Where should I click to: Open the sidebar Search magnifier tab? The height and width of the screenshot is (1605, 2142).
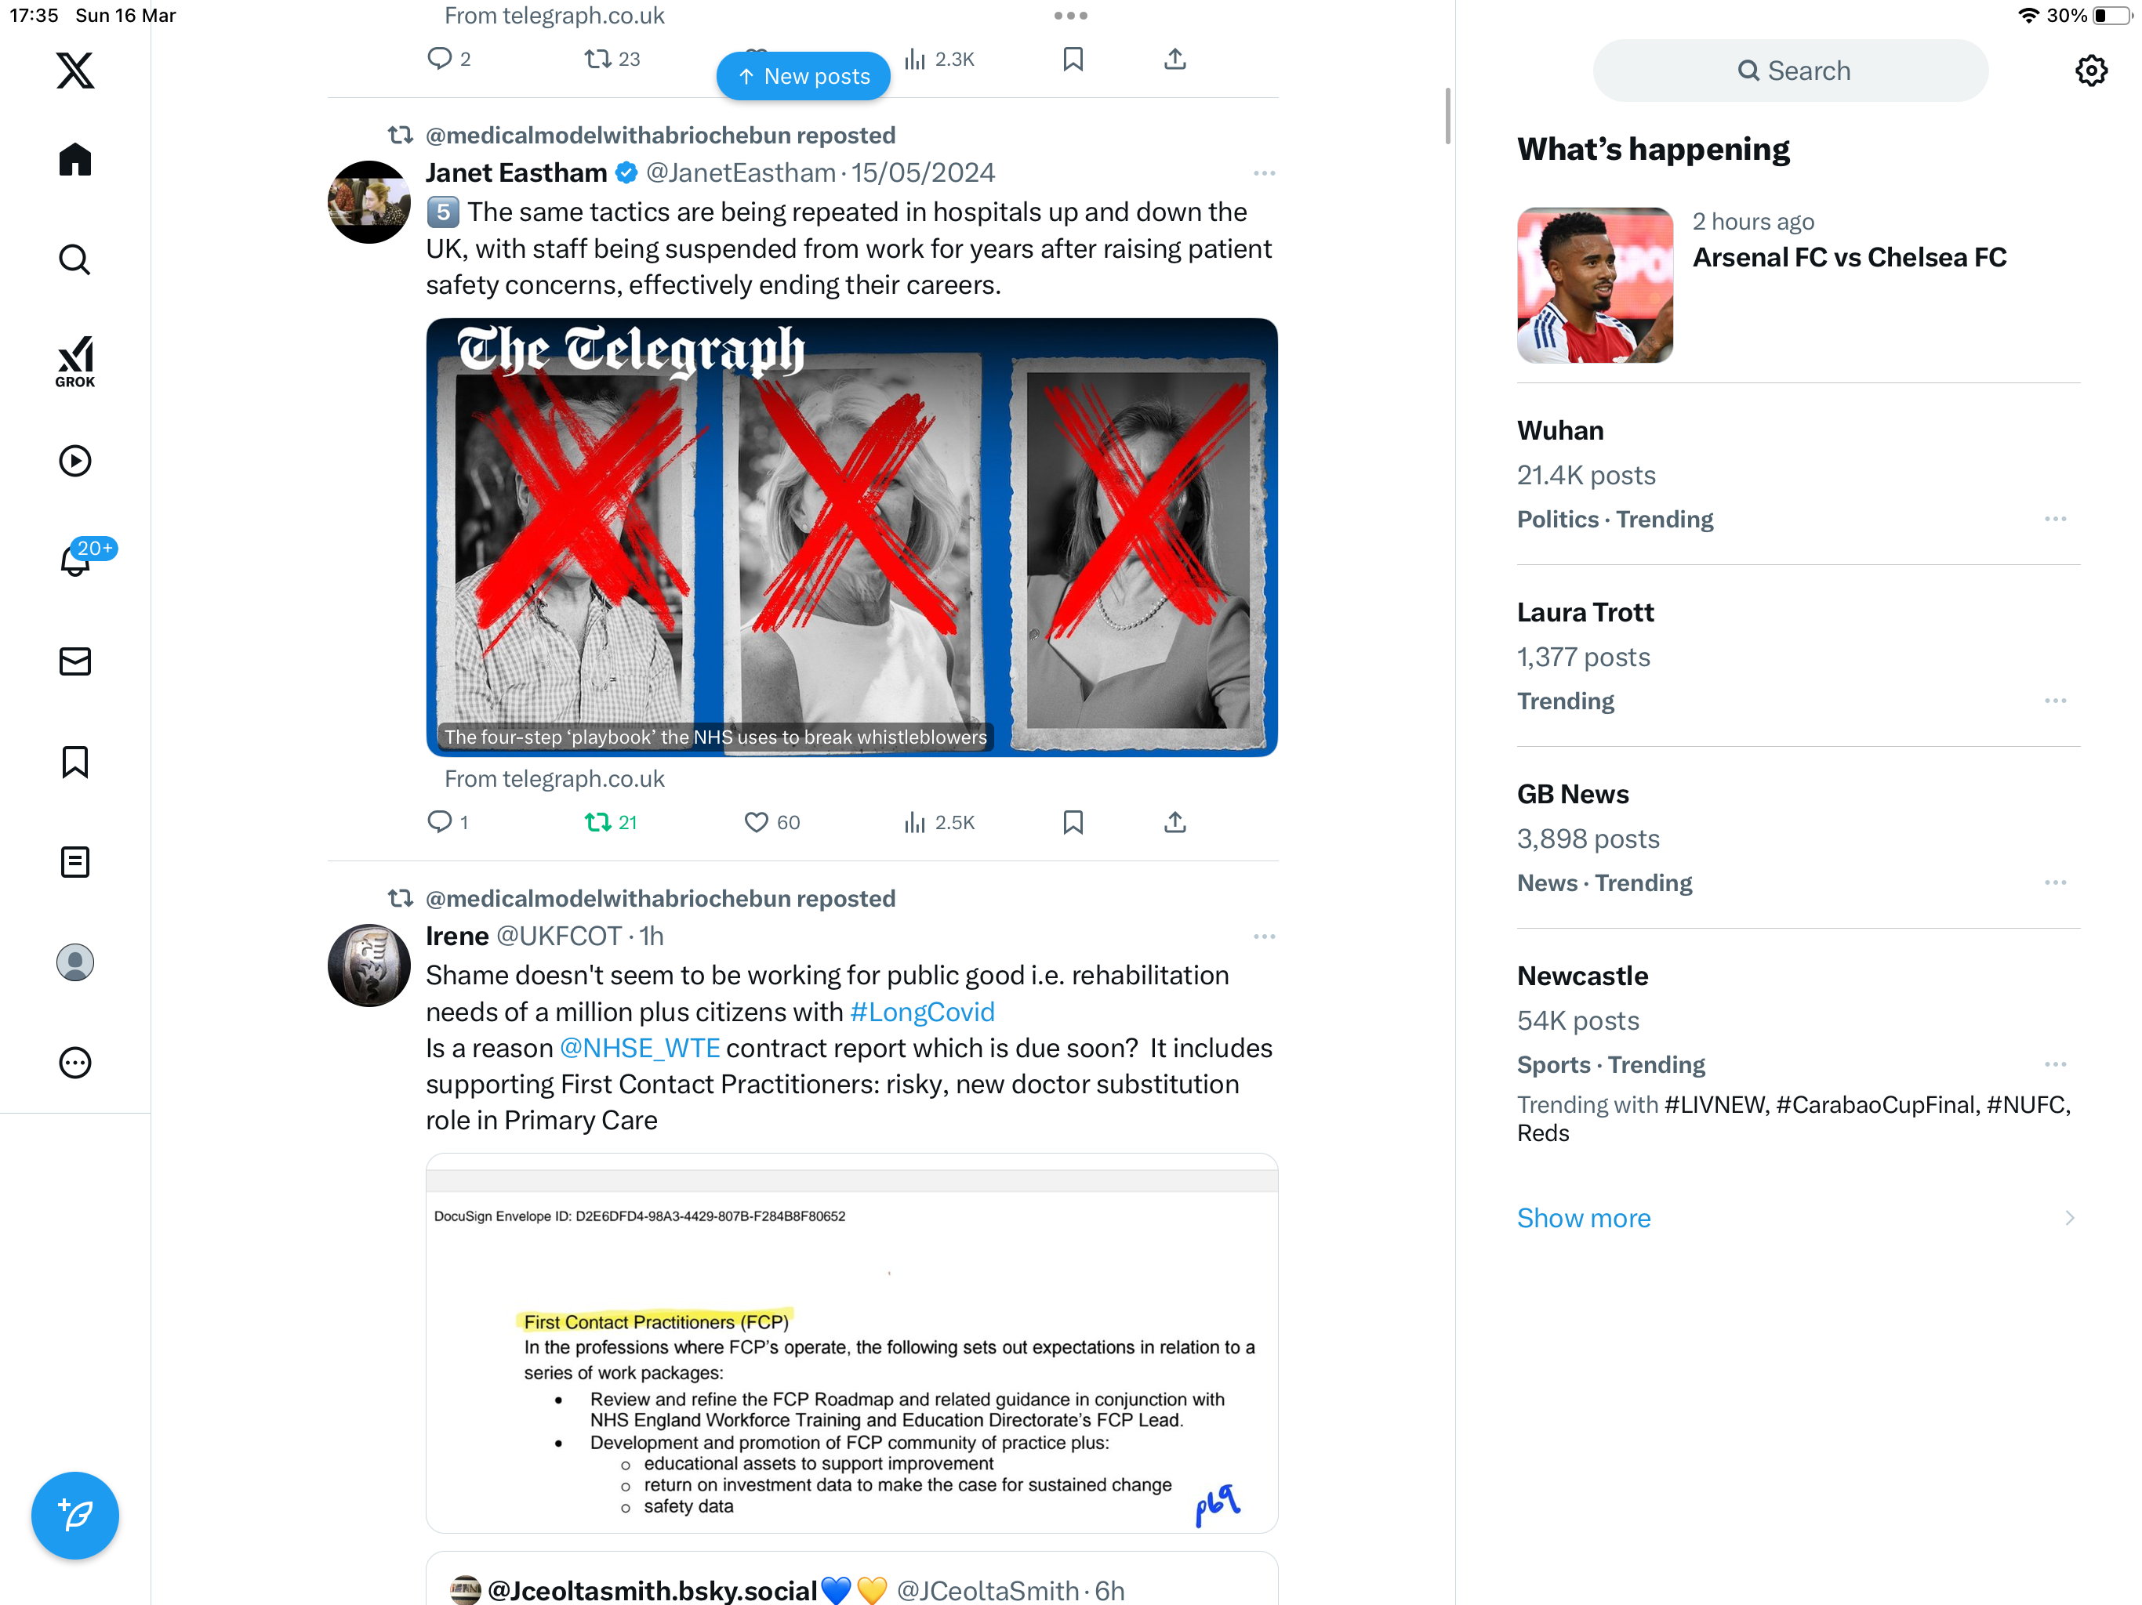[x=74, y=259]
